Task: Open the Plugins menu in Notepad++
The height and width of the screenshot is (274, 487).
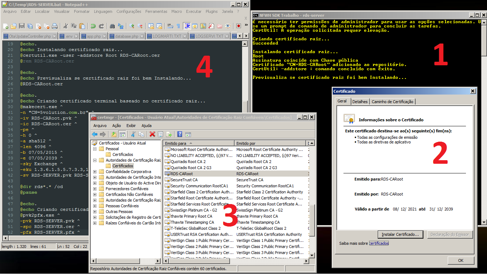Action: coord(212,11)
